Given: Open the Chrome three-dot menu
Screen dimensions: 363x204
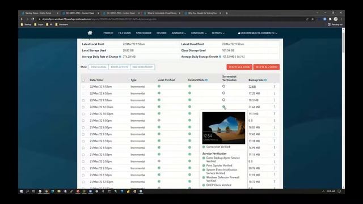Looking at the screenshot, I should (x=341, y=19).
